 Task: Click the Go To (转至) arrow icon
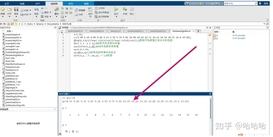(36, 9)
